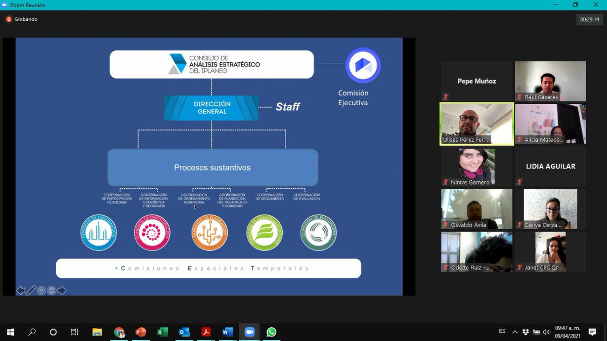Click the 00:29:19 meeting timer
Image resolution: width=607 pixels, height=341 pixels.
click(x=589, y=20)
